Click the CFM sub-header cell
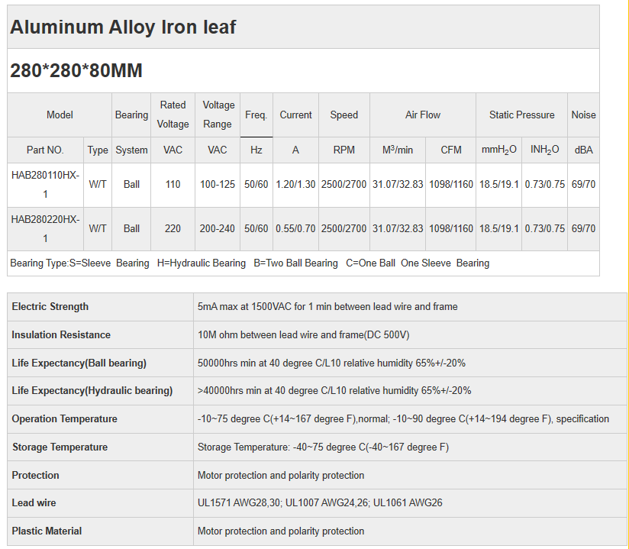629x549 pixels. point(451,150)
